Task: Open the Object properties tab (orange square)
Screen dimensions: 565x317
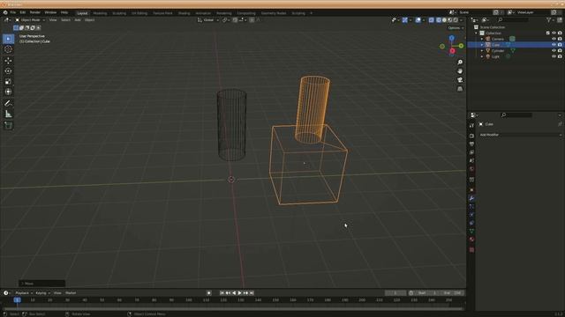Action: (471, 190)
